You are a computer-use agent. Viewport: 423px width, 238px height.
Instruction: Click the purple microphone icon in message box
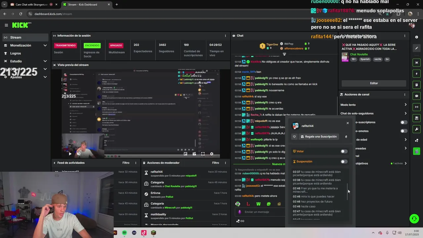pyautogui.click(x=240, y=212)
